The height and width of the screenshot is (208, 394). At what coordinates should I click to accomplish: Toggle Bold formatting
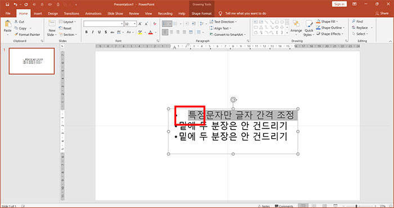click(x=87, y=32)
